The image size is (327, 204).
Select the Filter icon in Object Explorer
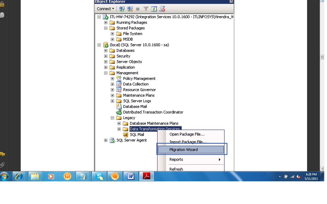click(146, 8)
